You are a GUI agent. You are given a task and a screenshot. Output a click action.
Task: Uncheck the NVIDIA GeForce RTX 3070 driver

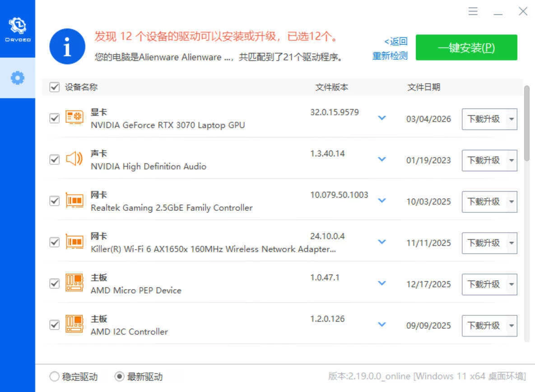click(x=54, y=118)
